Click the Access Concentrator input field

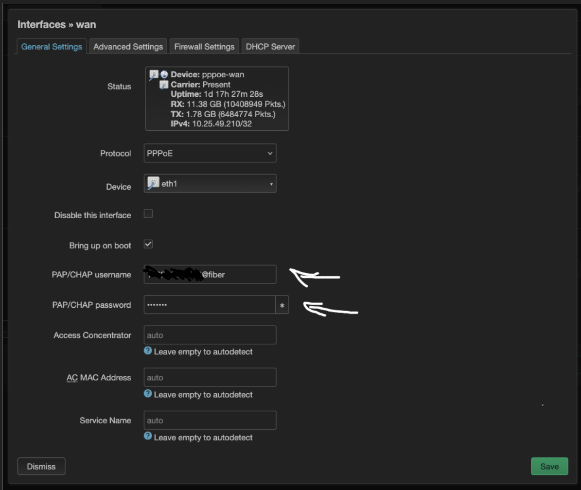210,335
